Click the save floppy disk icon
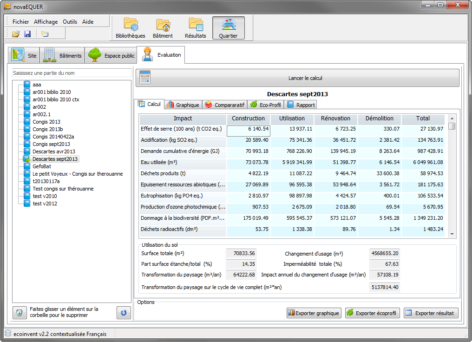The width and height of the screenshot is (472, 342). pos(27,34)
